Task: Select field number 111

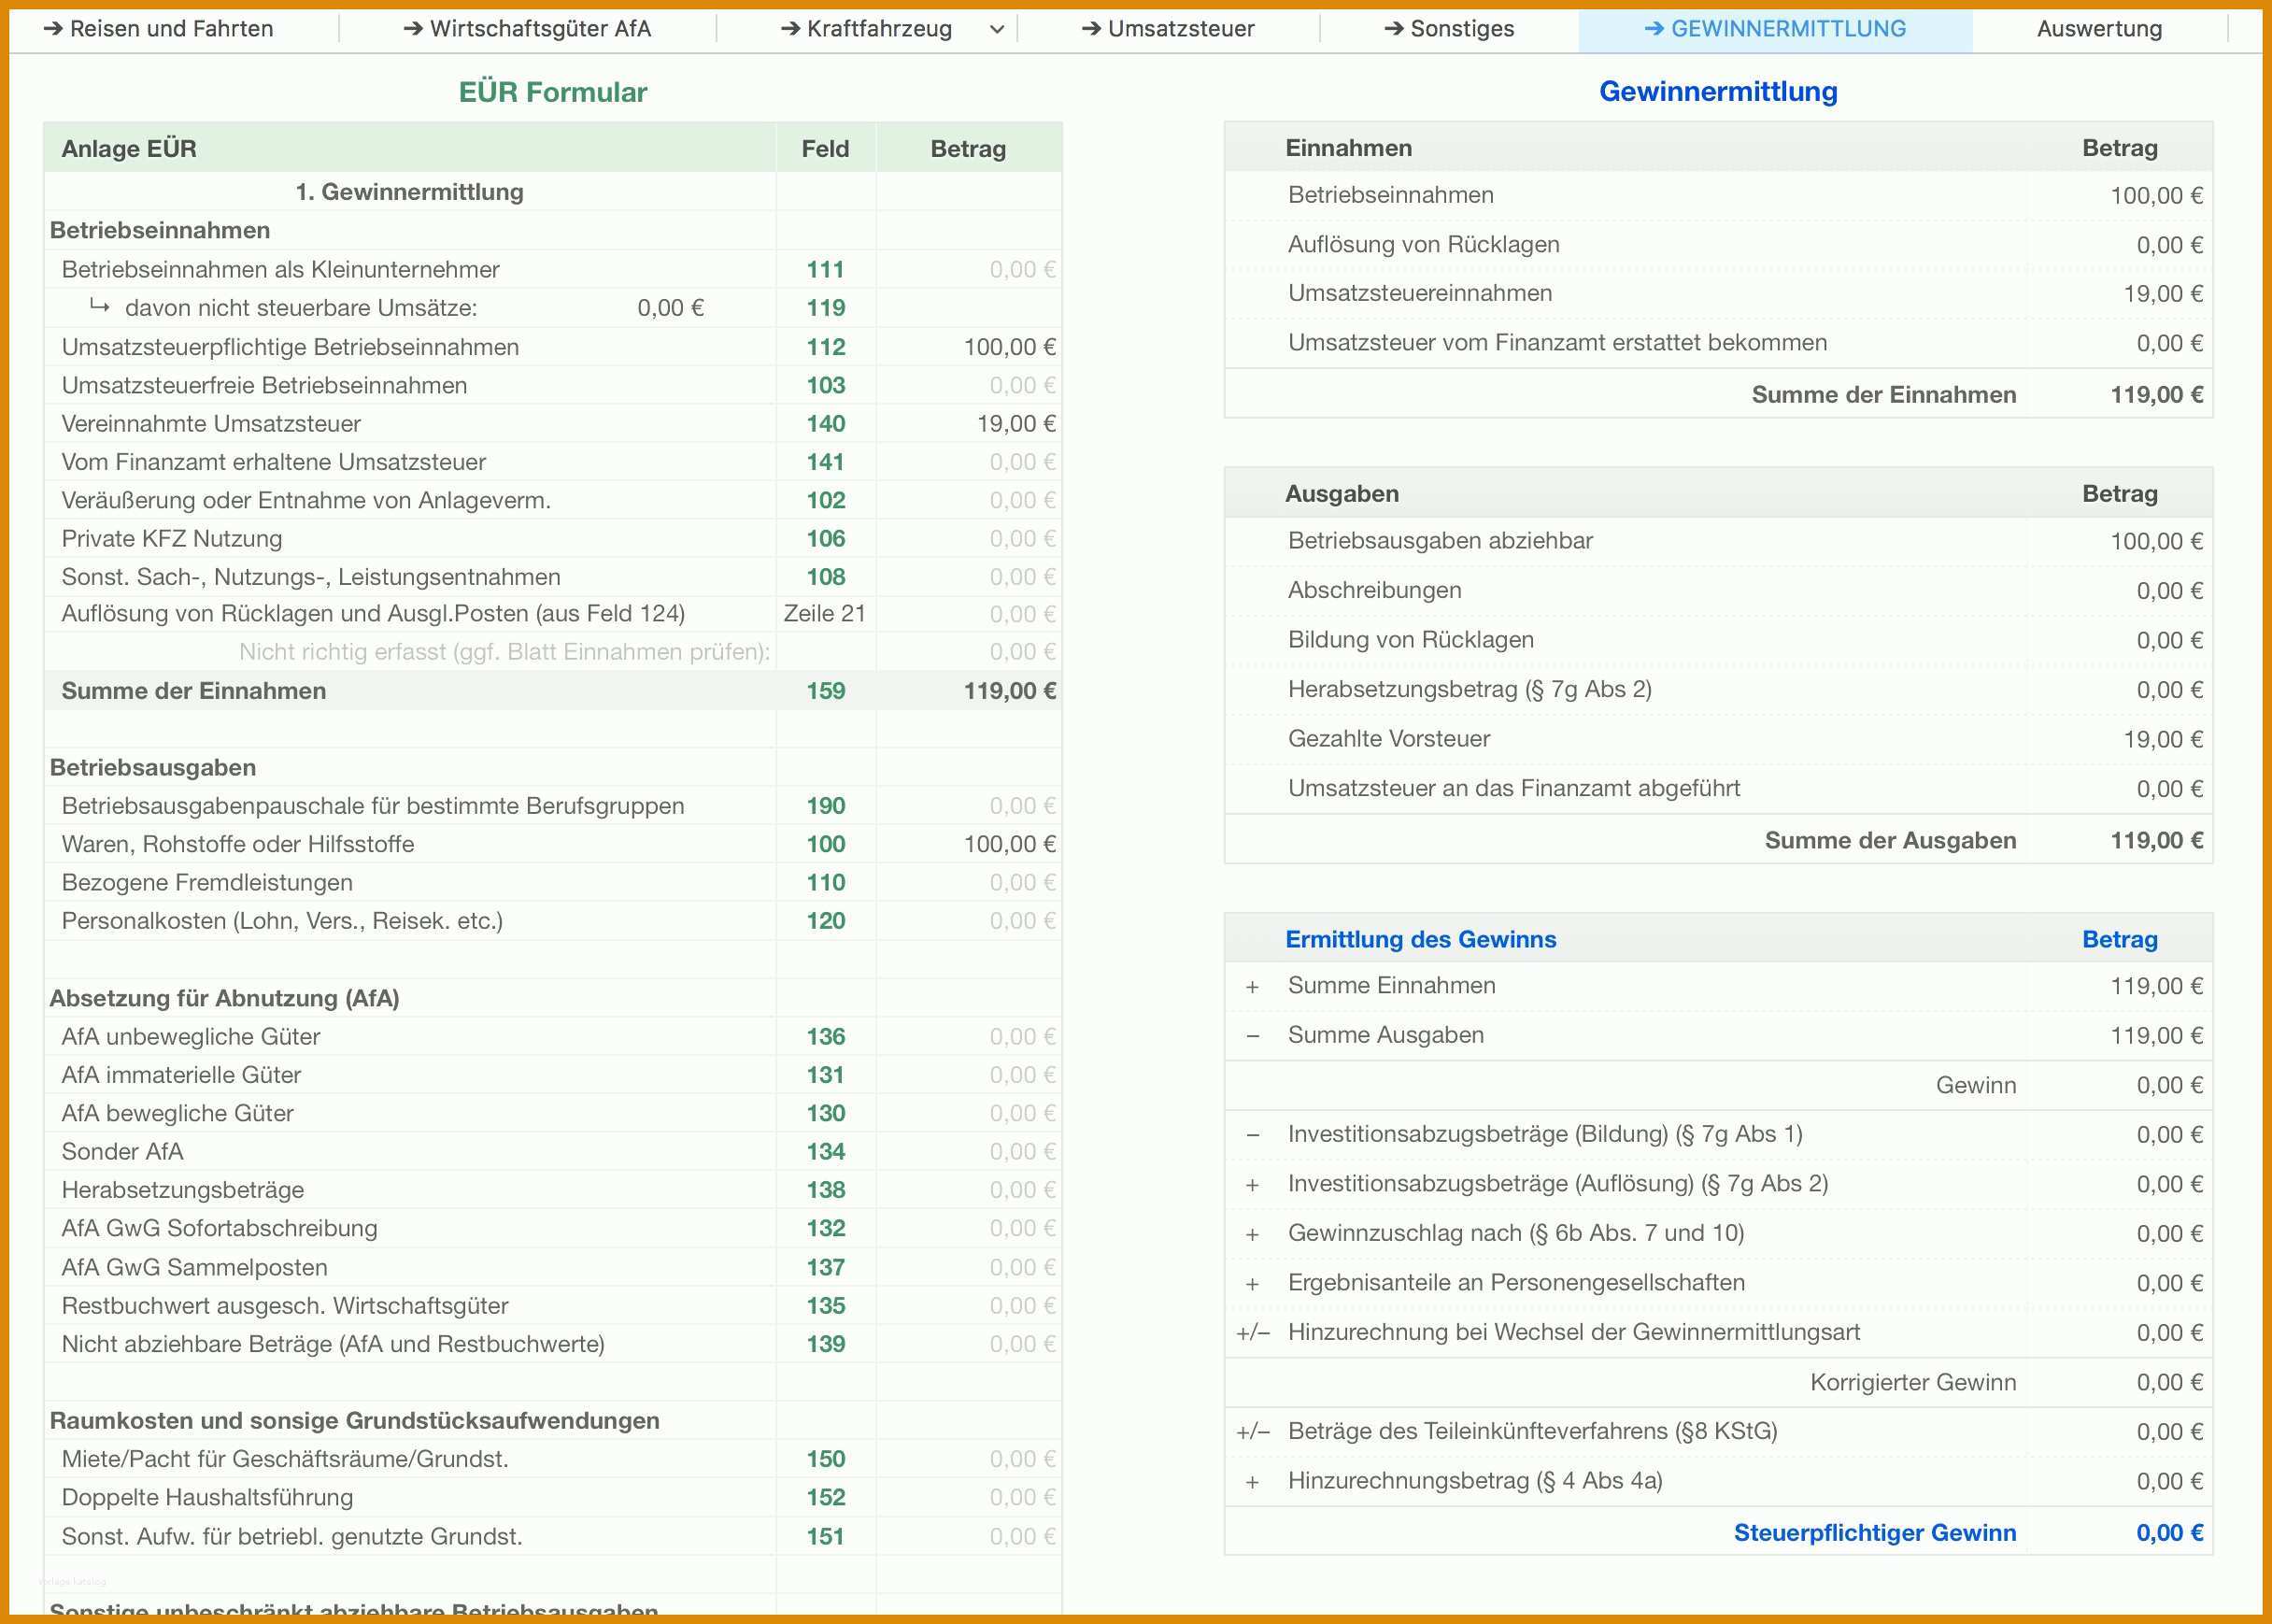Action: click(826, 269)
